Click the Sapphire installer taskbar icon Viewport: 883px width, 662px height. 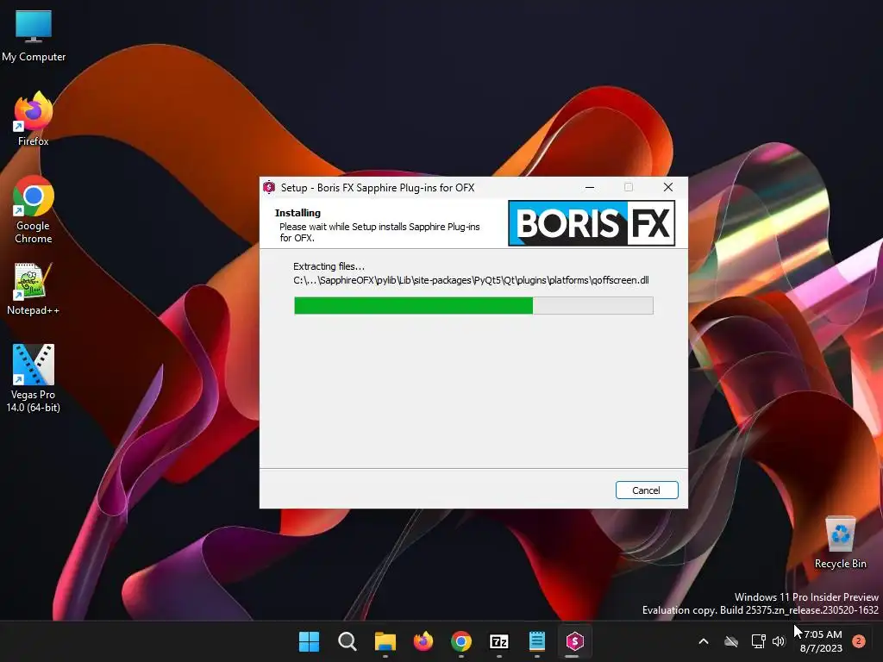click(575, 641)
